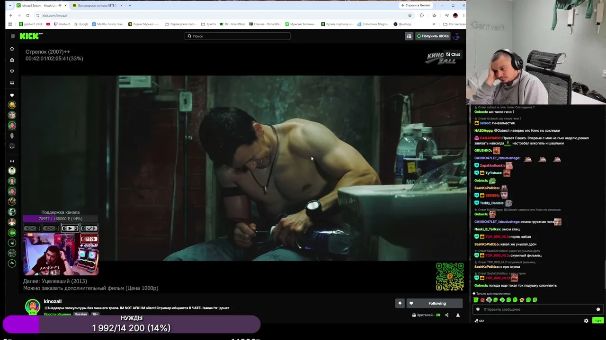This screenshot has width=606, height=340.
Task: Send message with the green Чат button
Action: [x=598, y=321]
